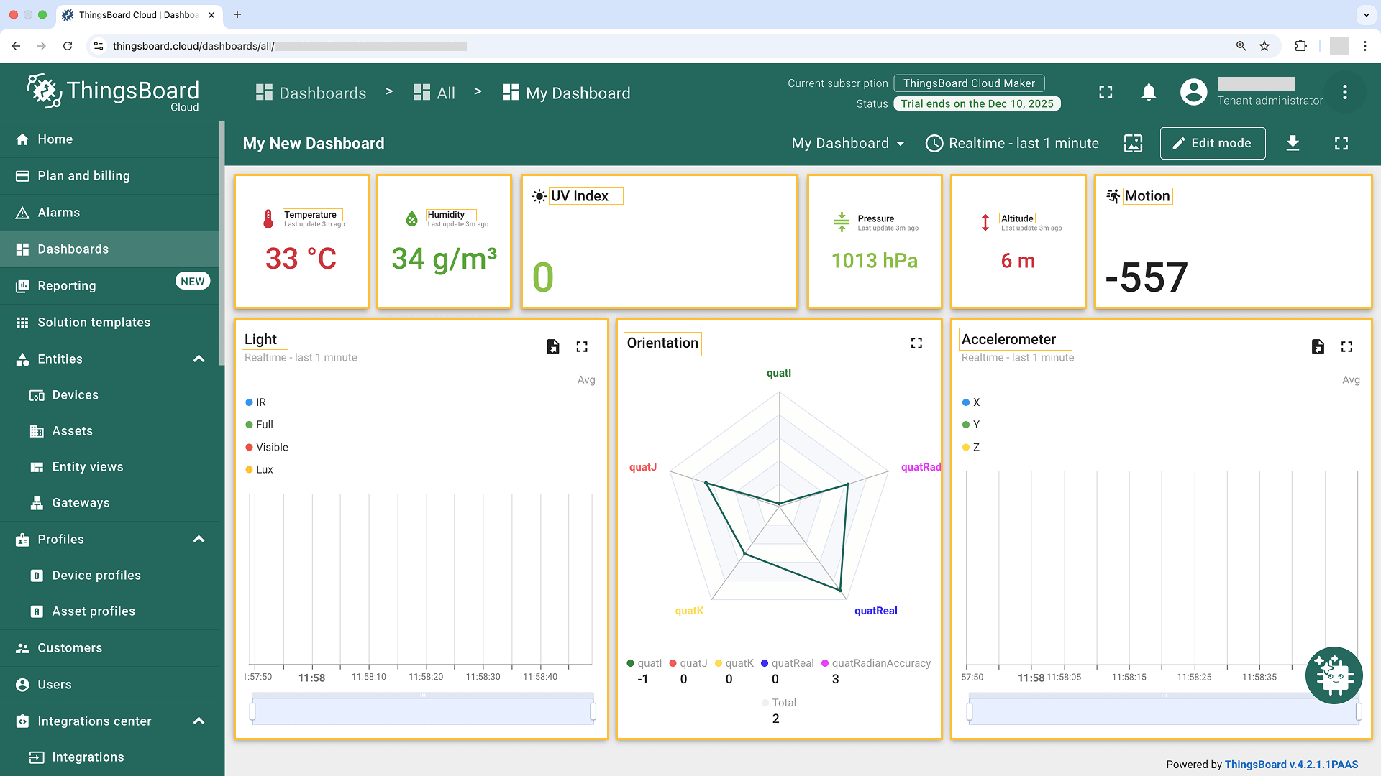Expand the Light widget to fullscreen
The image size is (1381, 776).
[x=582, y=347]
